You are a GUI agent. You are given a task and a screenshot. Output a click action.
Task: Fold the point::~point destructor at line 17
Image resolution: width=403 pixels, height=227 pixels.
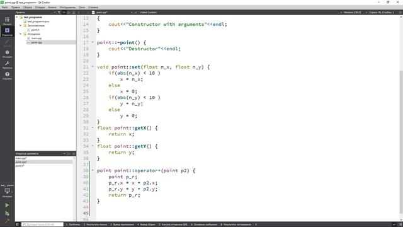coord(93,42)
